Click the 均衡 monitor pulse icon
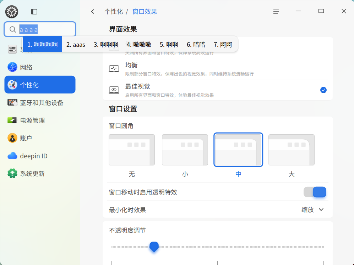The image size is (354, 265). 114,68
